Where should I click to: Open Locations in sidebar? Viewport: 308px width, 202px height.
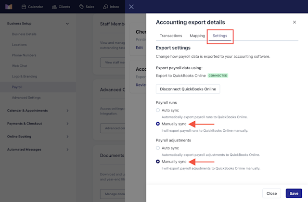pos(19,45)
